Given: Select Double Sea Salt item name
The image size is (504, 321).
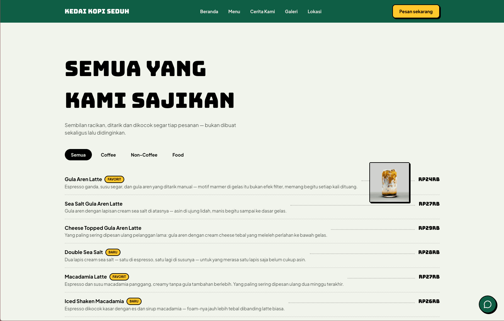Looking at the screenshot, I should pos(84,252).
